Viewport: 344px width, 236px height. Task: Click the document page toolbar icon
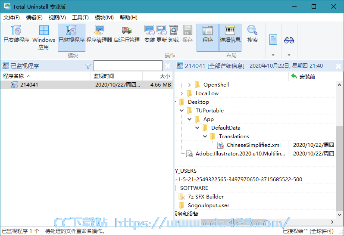[273, 40]
